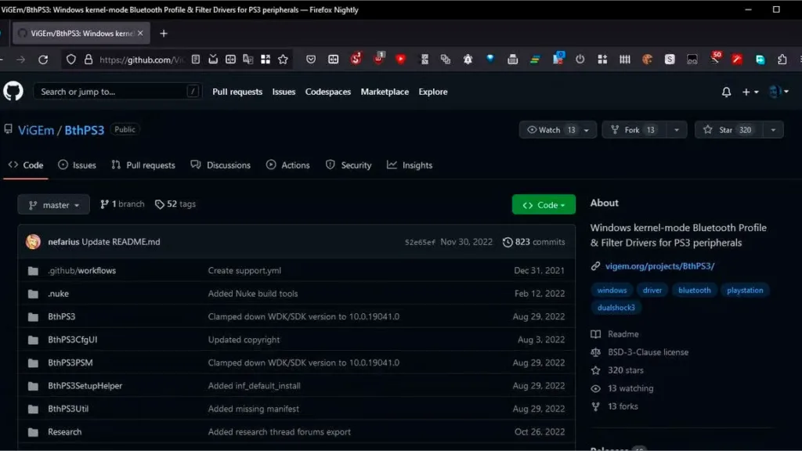This screenshot has height=451, width=802.
Task: Open the cookie extension icon
Action: click(x=647, y=60)
